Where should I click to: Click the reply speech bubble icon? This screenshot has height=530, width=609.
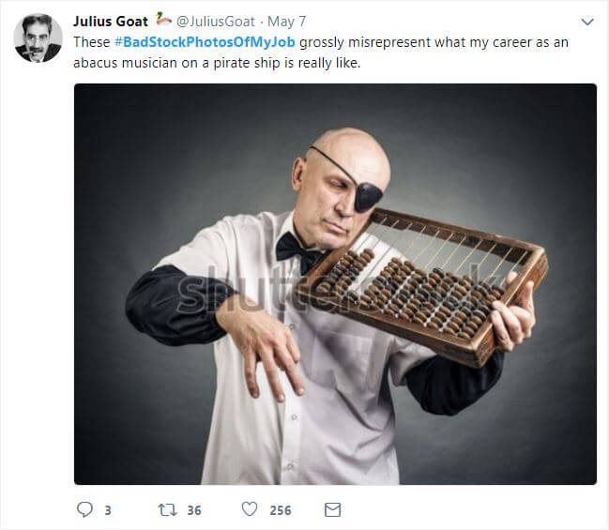(84, 509)
